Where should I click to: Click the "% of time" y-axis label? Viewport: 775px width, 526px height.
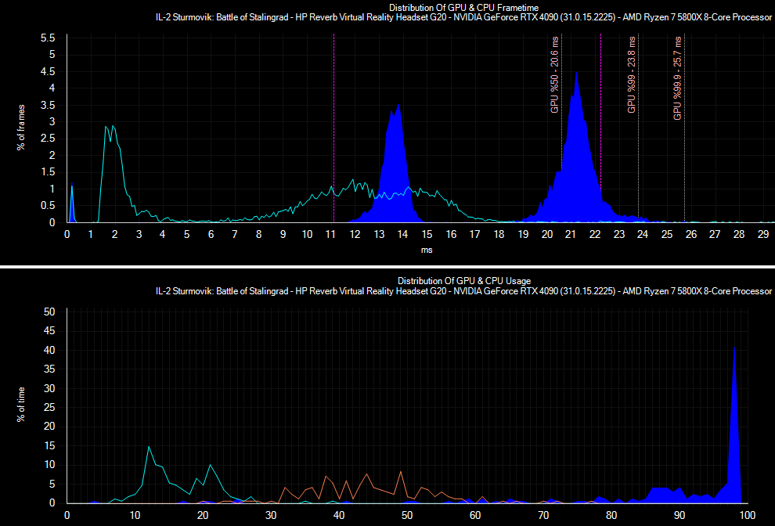pyautogui.click(x=22, y=404)
